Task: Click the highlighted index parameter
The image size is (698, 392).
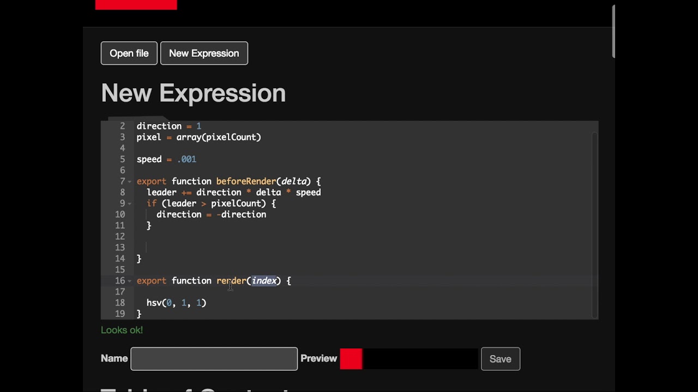Action: (x=264, y=281)
